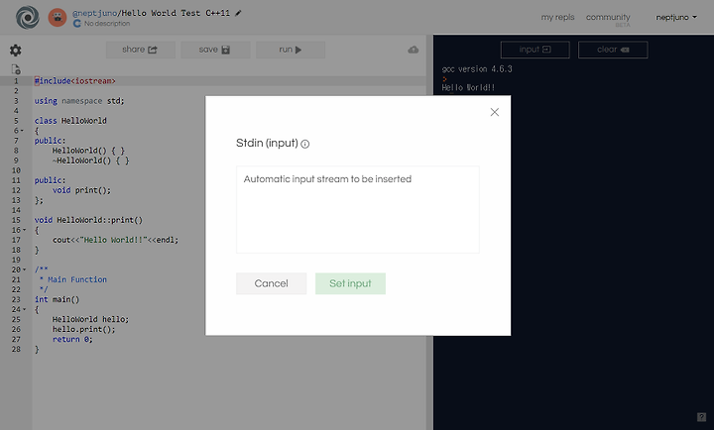Close the Stdin dialog with the X
The height and width of the screenshot is (430, 714).
[x=495, y=112]
